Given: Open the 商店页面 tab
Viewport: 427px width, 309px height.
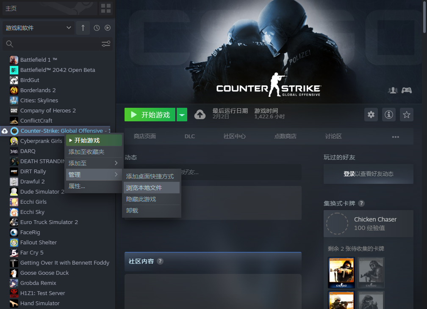Looking at the screenshot, I should point(144,136).
